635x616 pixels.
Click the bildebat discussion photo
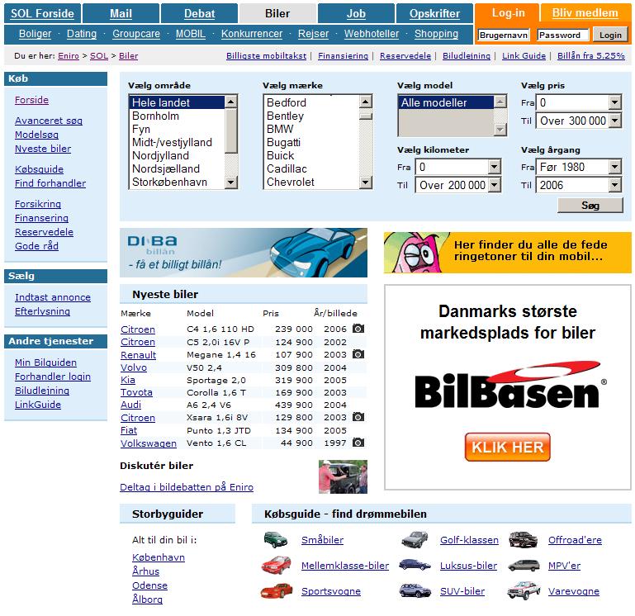[343, 476]
